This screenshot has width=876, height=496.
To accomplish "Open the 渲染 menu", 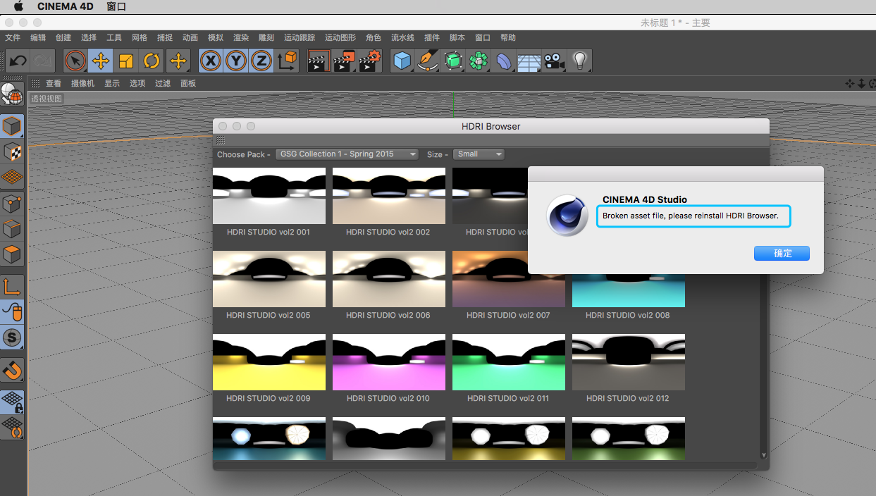I will coord(240,37).
